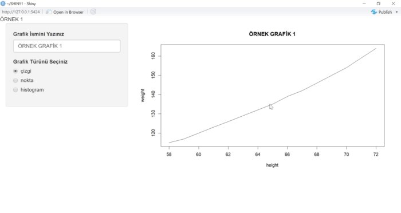Select the histogram radio option
This screenshot has width=401, height=213.
[x=15, y=90]
